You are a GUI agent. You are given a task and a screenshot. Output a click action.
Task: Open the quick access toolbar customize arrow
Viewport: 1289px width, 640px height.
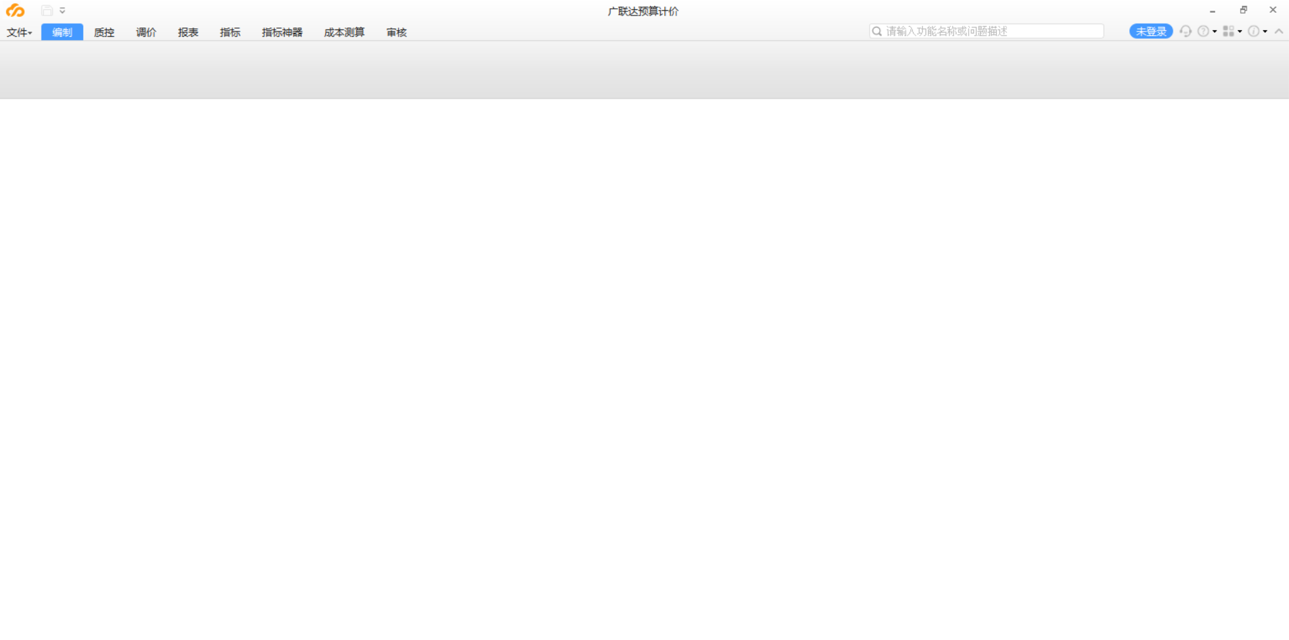[62, 11]
